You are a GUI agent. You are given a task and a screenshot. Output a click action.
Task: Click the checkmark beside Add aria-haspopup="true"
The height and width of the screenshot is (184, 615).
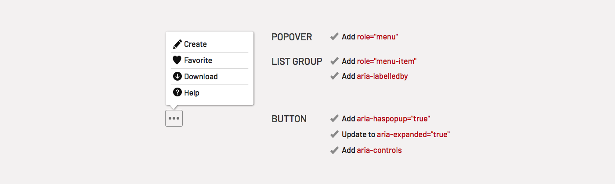(334, 118)
